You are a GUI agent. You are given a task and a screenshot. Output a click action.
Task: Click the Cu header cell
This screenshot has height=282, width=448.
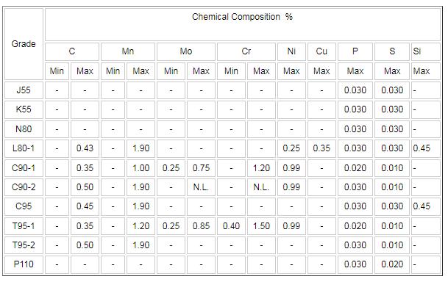click(x=321, y=51)
